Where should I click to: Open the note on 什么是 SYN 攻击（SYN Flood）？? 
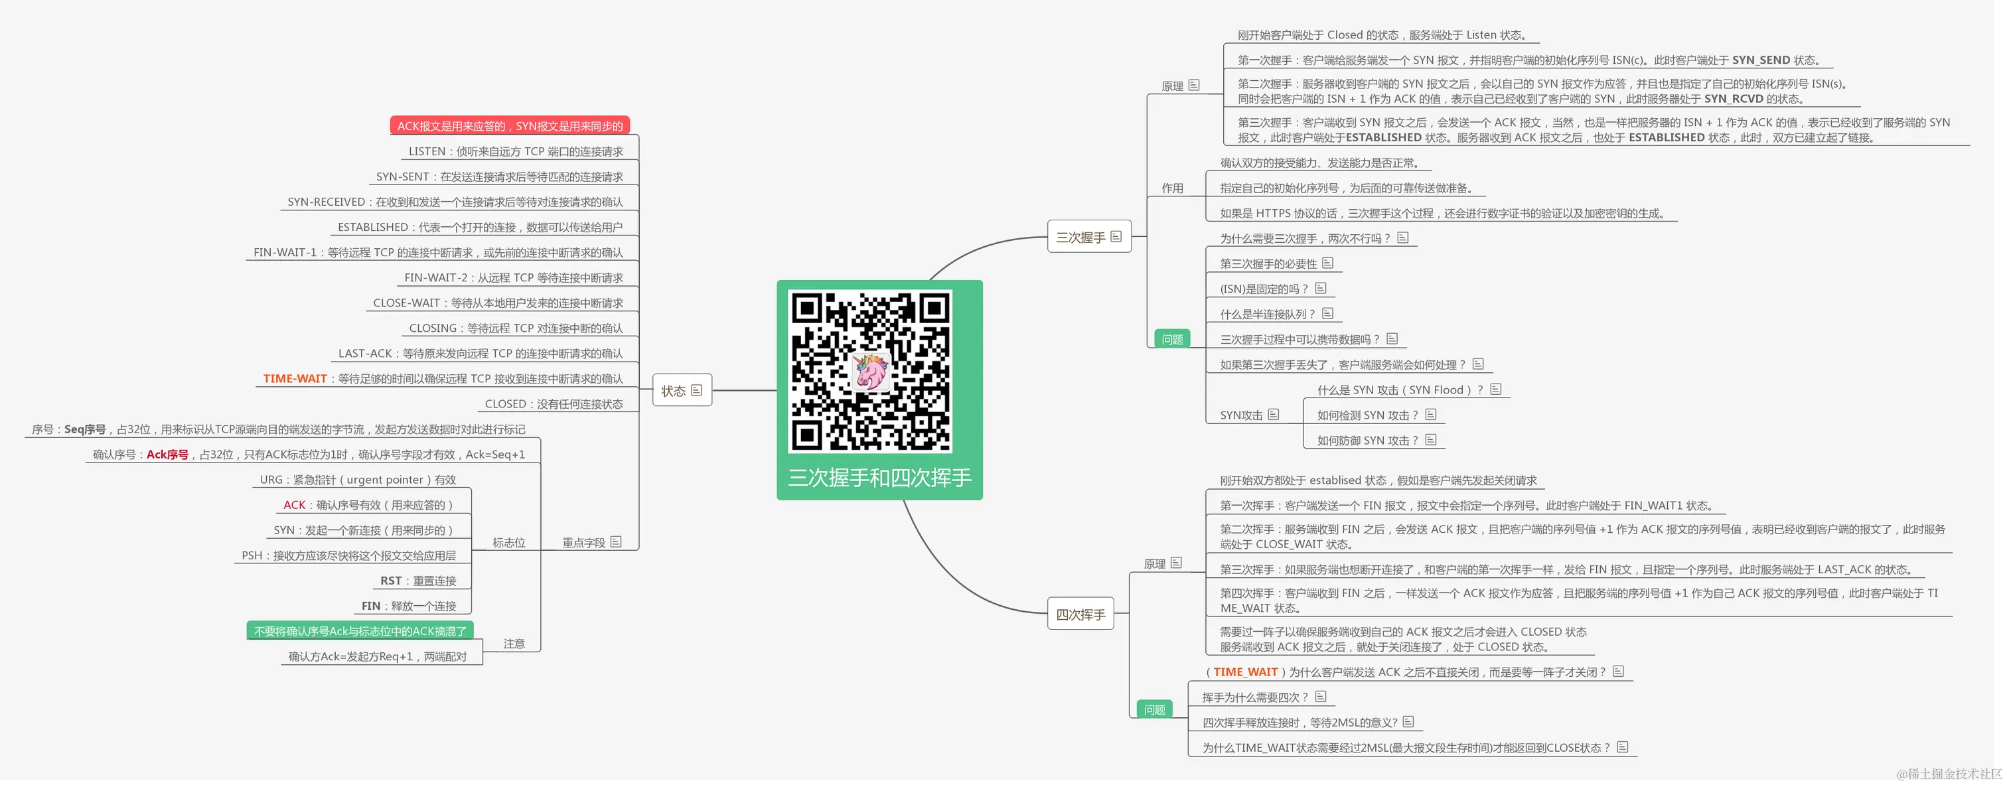tap(1496, 390)
